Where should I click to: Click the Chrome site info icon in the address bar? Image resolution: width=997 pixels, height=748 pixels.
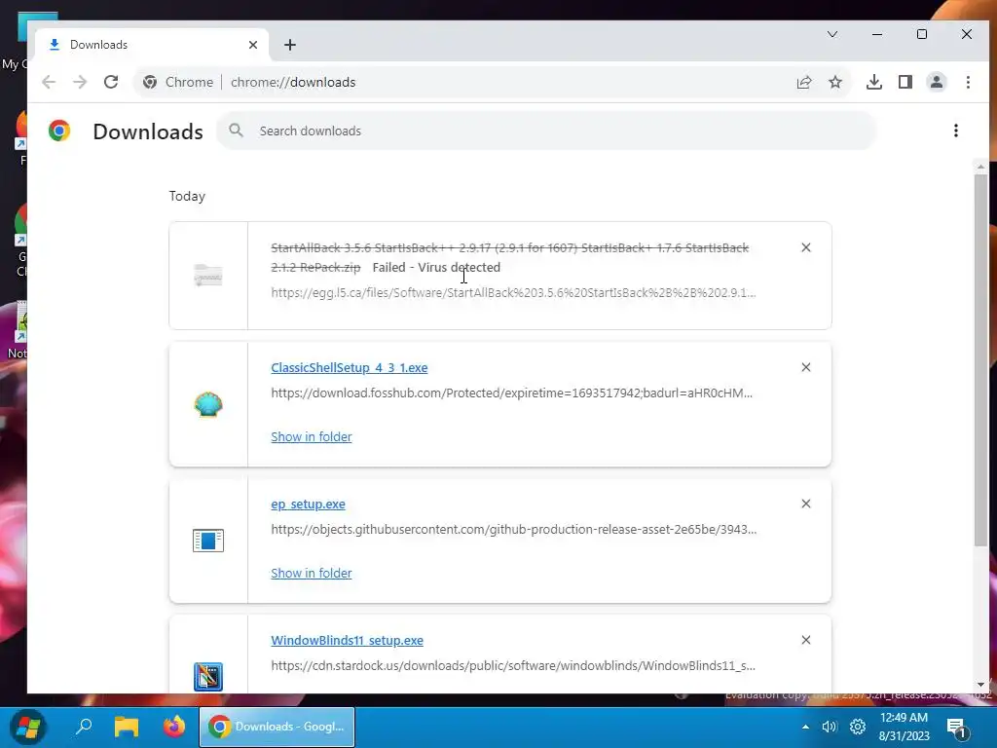click(x=150, y=82)
